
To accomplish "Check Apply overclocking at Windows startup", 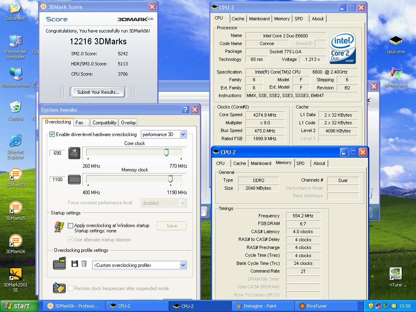I will [x=71, y=225].
